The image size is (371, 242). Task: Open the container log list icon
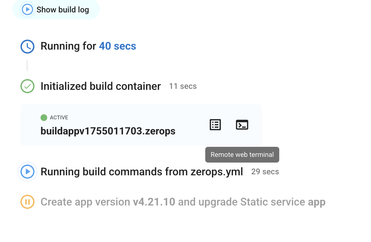tap(215, 125)
